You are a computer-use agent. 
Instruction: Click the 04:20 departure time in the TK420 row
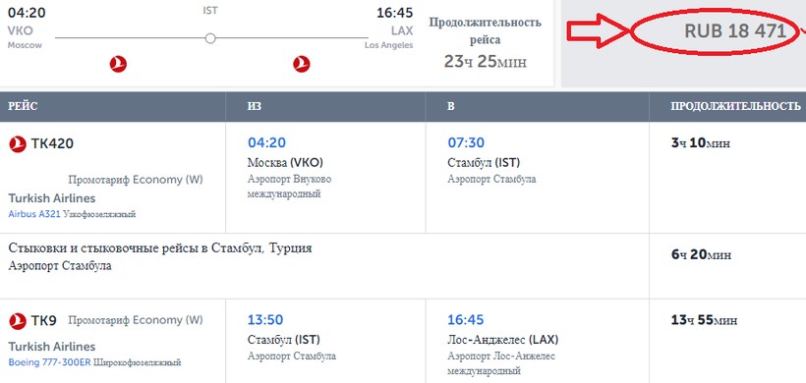(x=266, y=142)
